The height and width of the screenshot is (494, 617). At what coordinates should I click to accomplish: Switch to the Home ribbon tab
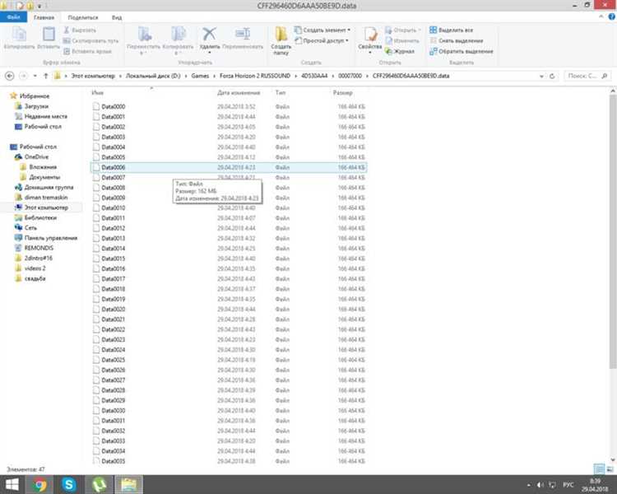(44, 17)
